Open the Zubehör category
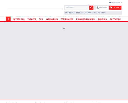The height and width of the screenshot is (103, 128). click(102, 19)
